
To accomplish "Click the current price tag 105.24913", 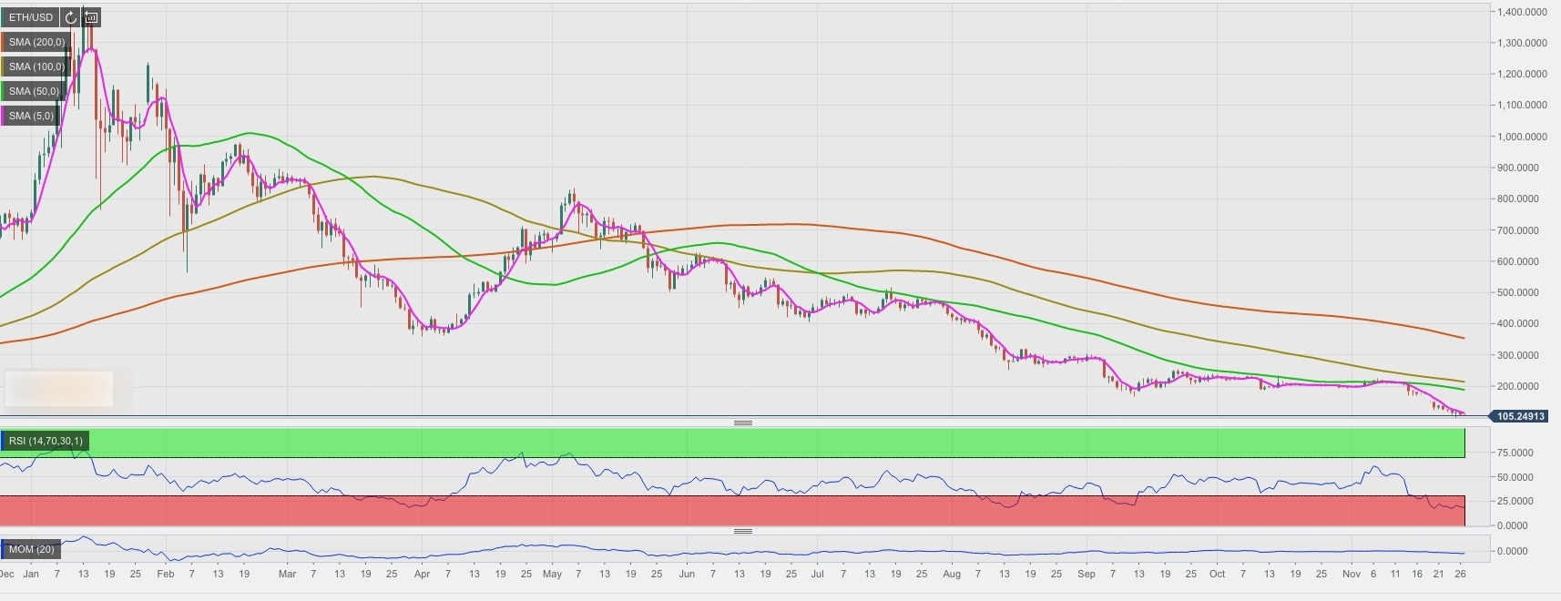I will pyautogui.click(x=1520, y=416).
